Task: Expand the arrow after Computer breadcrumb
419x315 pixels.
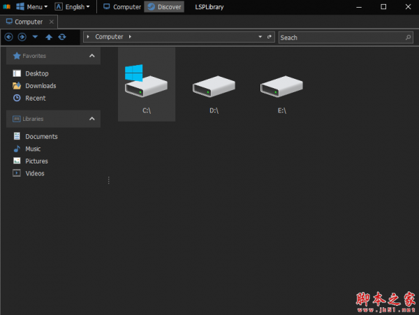Action: 130,36
